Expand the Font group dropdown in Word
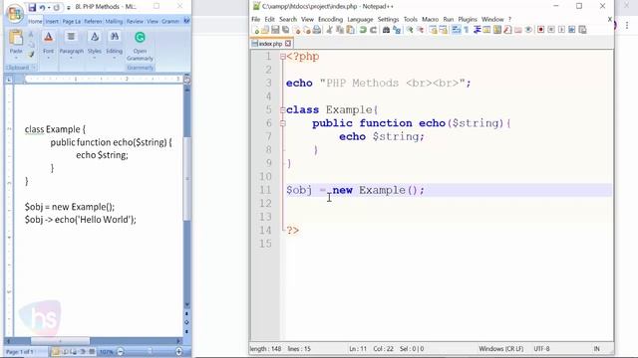The height and width of the screenshot is (358, 638). coord(49,58)
